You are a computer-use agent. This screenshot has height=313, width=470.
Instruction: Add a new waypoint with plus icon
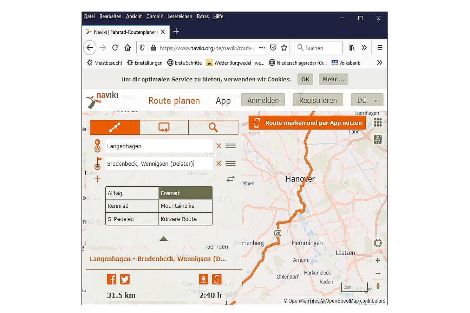click(x=97, y=179)
